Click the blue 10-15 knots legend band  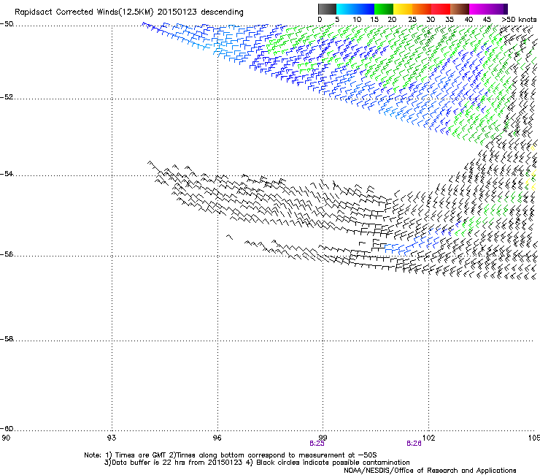[365, 9]
